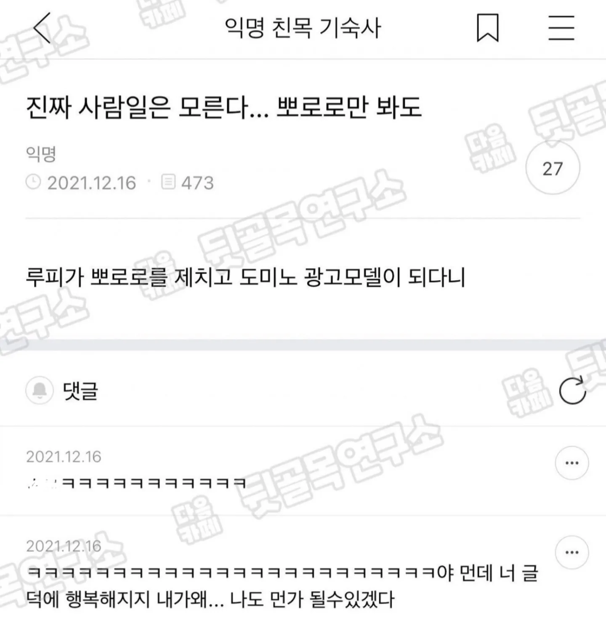This screenshot has width=606, height=630.
Task: Open the hamburger menu icon
Action: tap(561, 28)
